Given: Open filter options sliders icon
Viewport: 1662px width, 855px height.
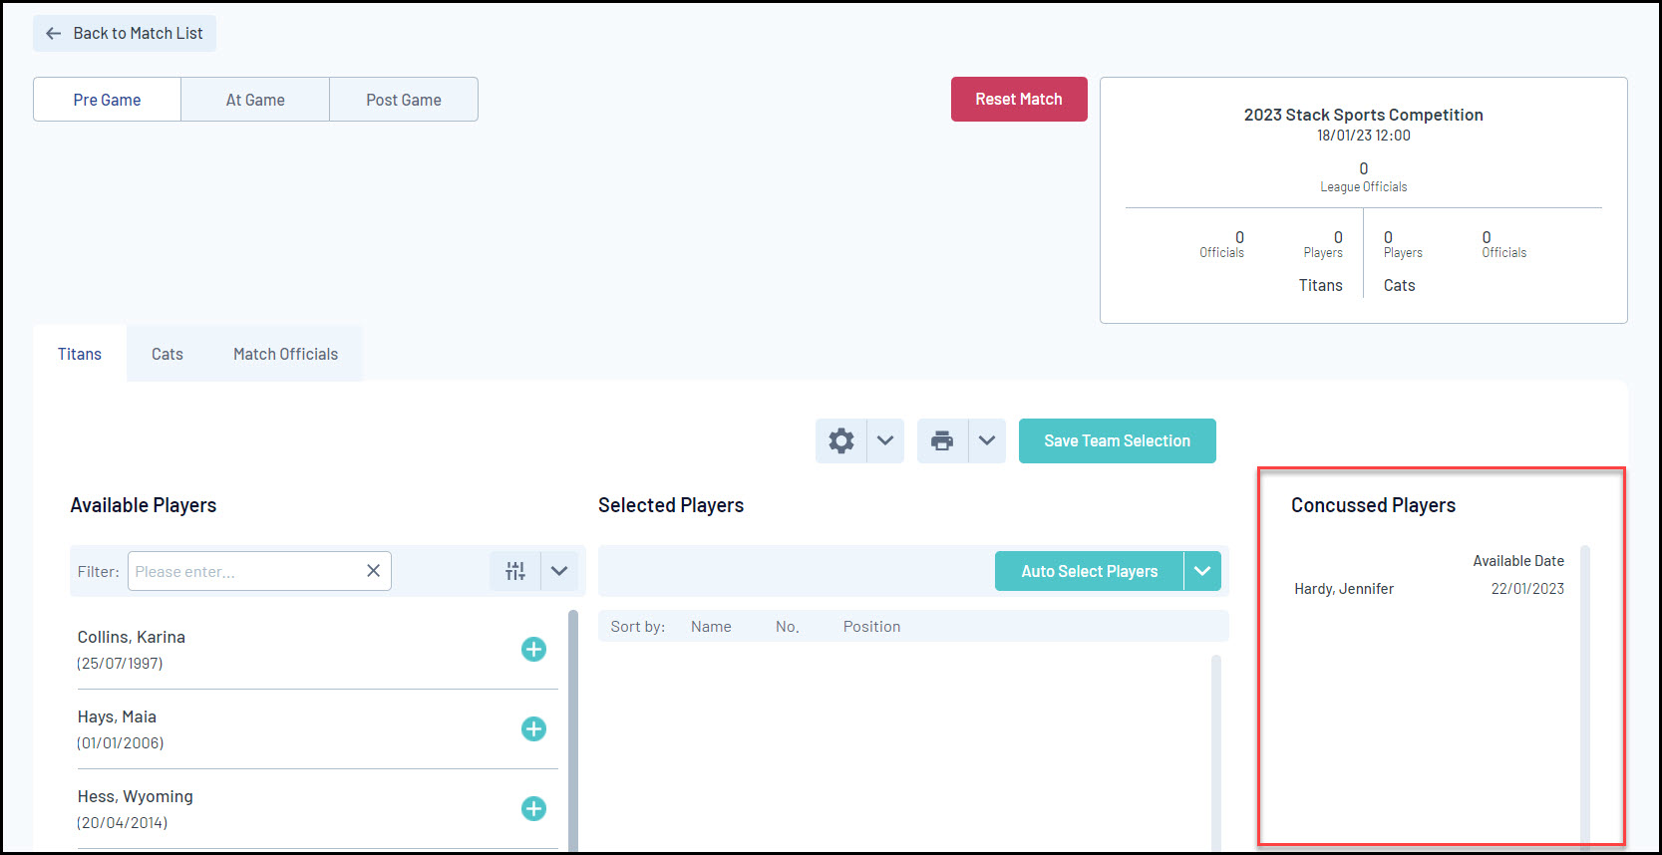Looking at the screenshot, I should pyautogui.click(x=515, y=571).
